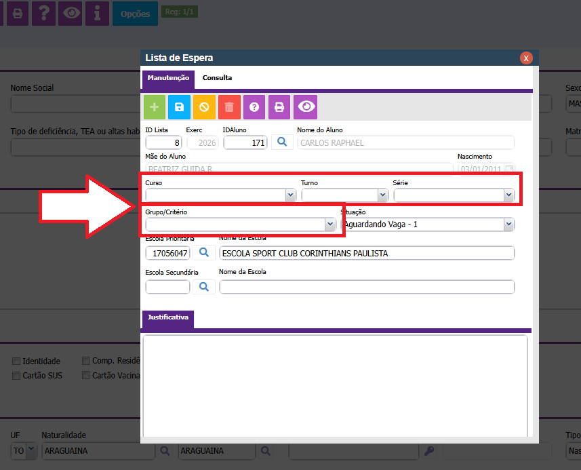Check the Identidade checkbox

click(16, 361)
